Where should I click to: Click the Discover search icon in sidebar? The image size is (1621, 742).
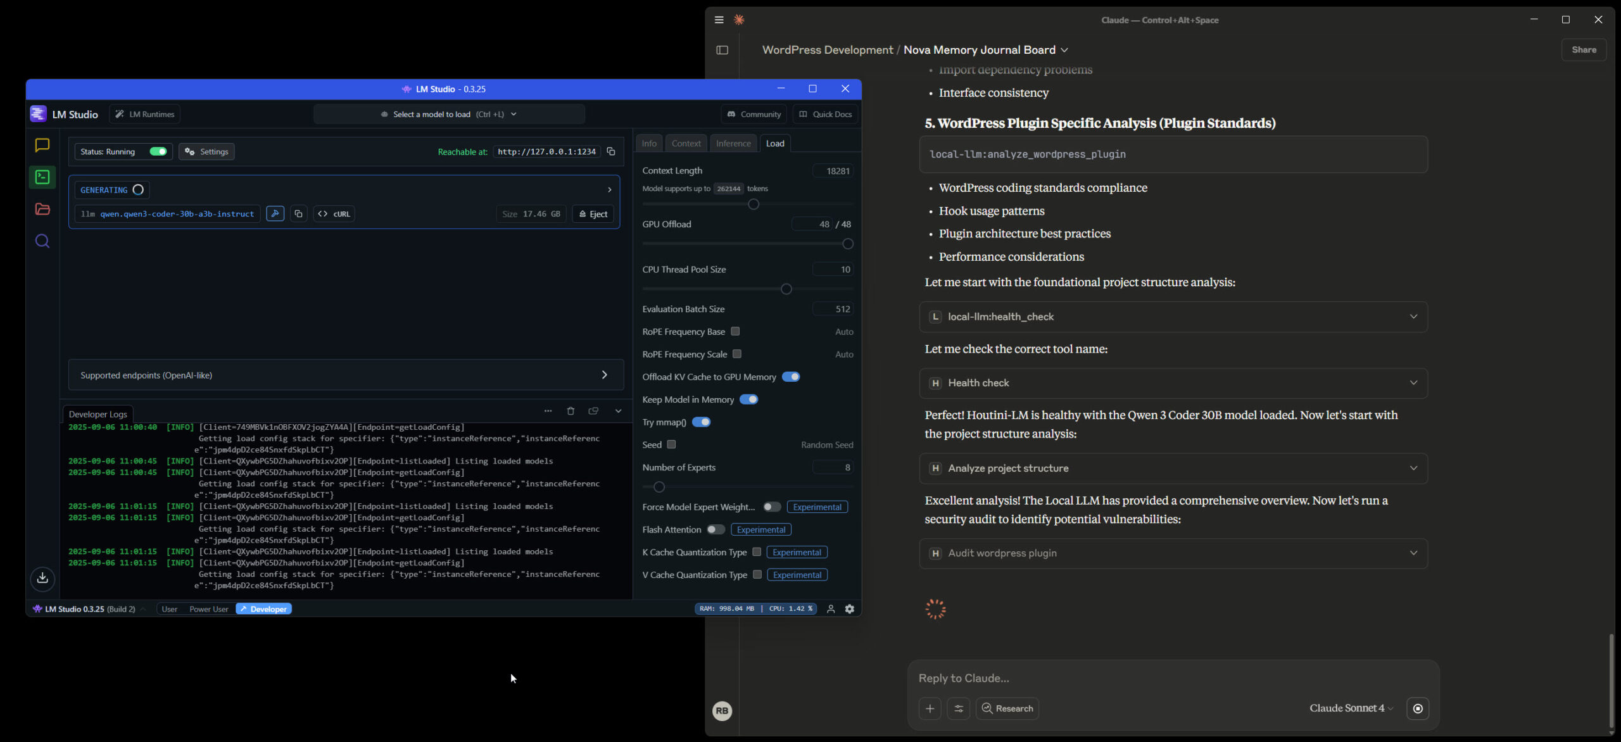42,241
